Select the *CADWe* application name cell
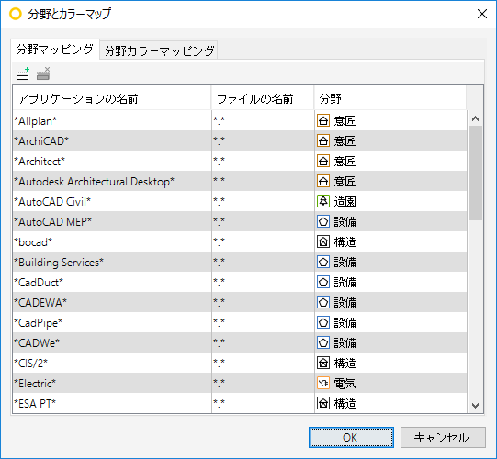Image resolution: width=497 pixels, height=459 pixels. (x=112, y=343)
